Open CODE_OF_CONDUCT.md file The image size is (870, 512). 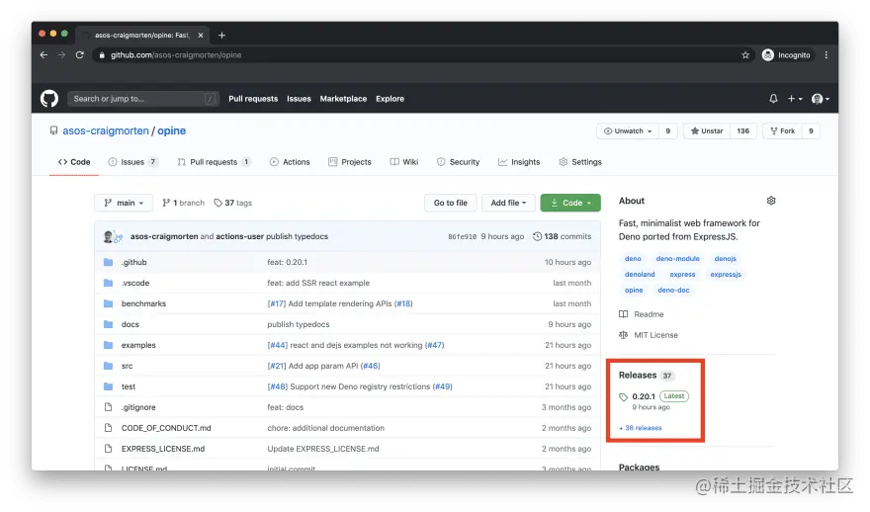[166, 428]
